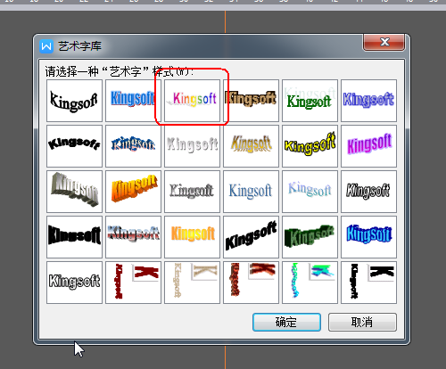Pick the black arched Kingsoft WordArt style
The height and width of the screenshot is (369, 446).
(x=74, y=146)
